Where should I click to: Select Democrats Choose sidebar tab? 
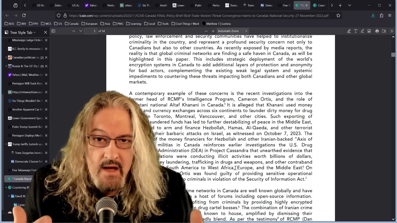click(27, 161)
